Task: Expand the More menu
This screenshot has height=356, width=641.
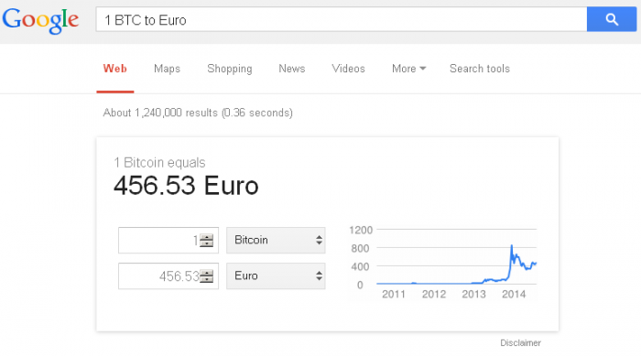Action: [x=408, y=69]
